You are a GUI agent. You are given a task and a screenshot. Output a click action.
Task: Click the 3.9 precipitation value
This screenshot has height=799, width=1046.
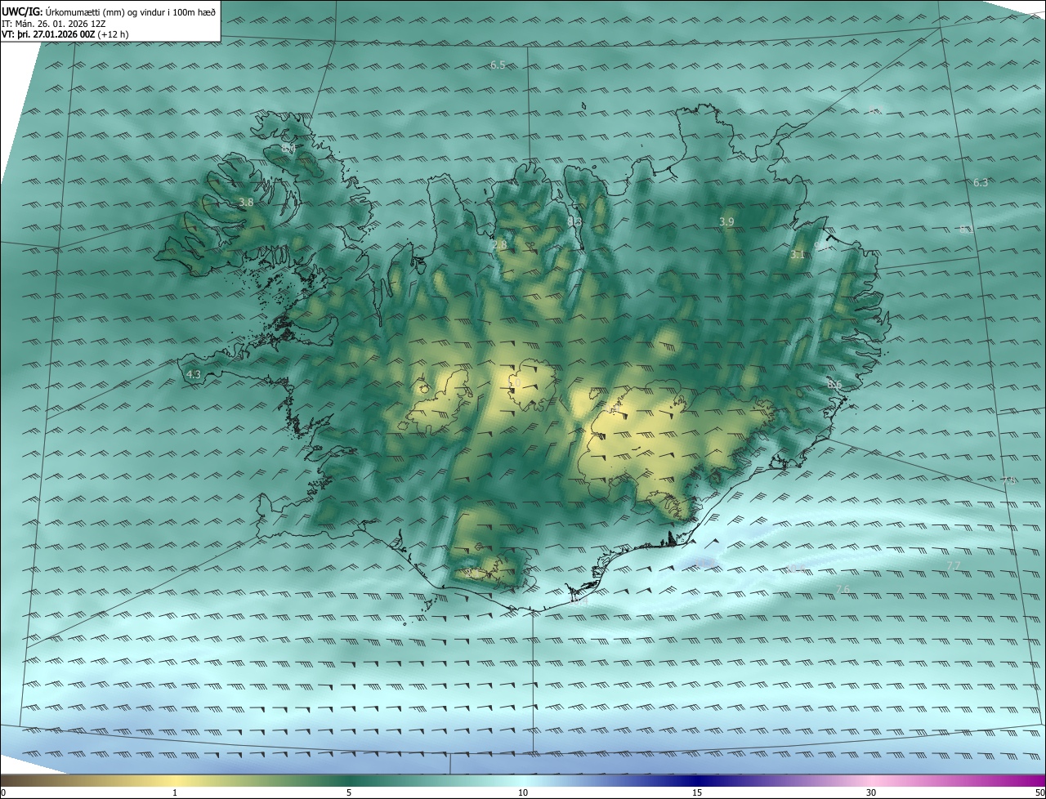pyautogui.click(x=726, y=221)
